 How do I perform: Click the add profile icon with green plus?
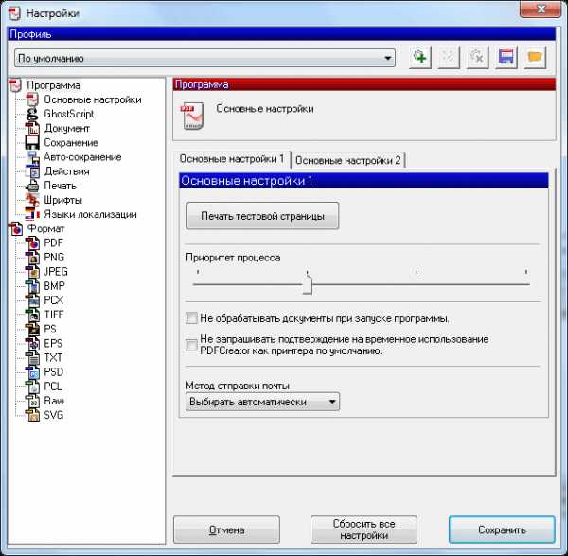[419, 58]
